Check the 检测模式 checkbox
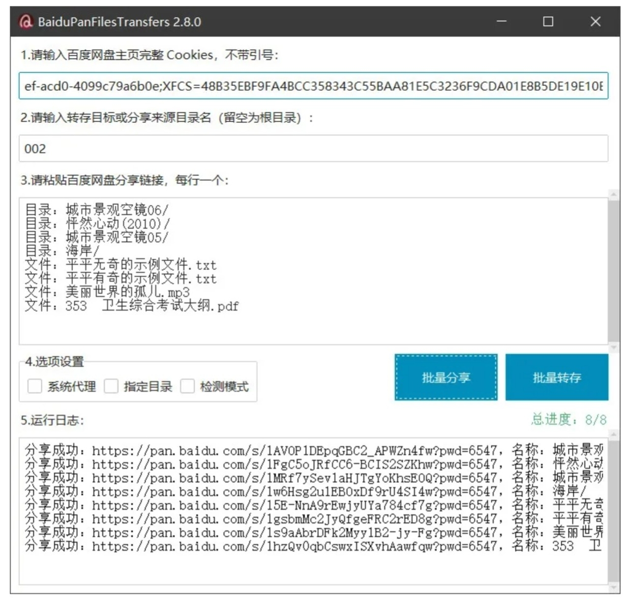 pyautogui.click(x=187, y=386)
